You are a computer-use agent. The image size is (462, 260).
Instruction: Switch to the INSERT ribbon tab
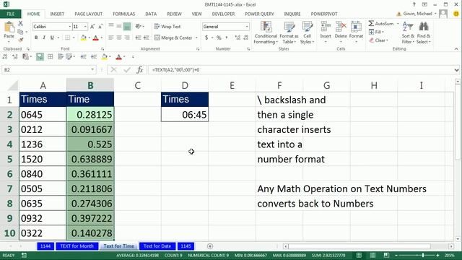coord(57,14)
